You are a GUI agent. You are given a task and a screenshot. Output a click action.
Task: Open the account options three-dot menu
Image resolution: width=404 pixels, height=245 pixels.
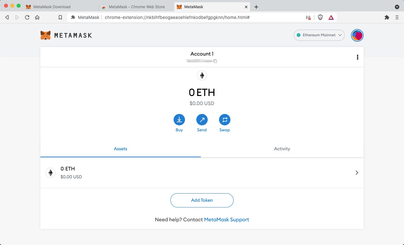pos(357,57)
